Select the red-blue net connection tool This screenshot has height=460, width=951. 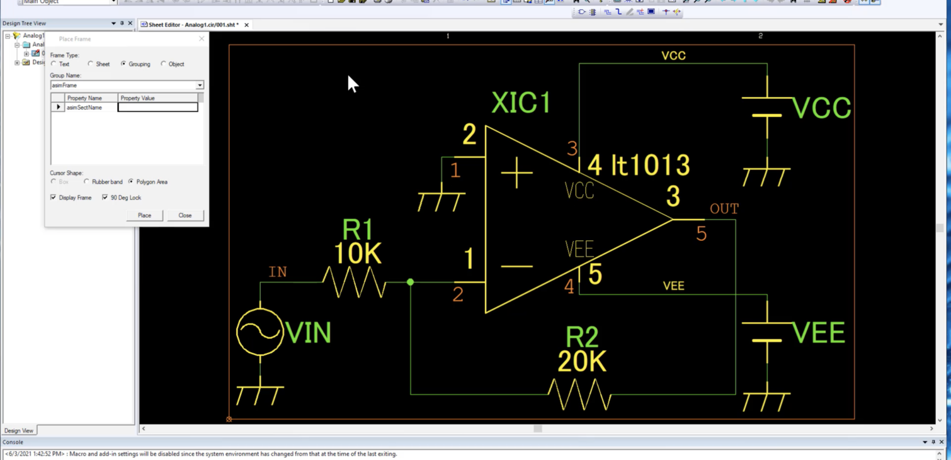[641, 12]
